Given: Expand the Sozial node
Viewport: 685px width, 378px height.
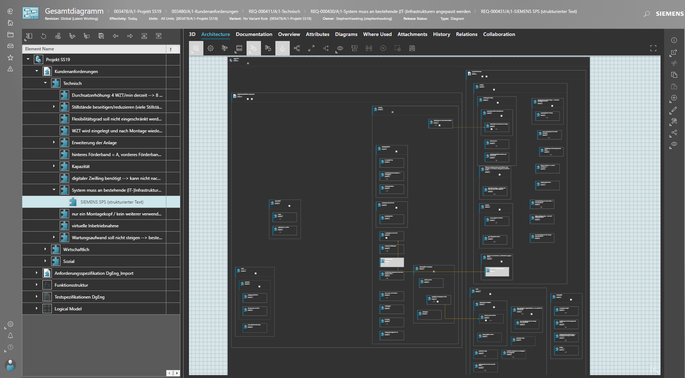Looking at the screenshot, I should (x=45, y=261).
